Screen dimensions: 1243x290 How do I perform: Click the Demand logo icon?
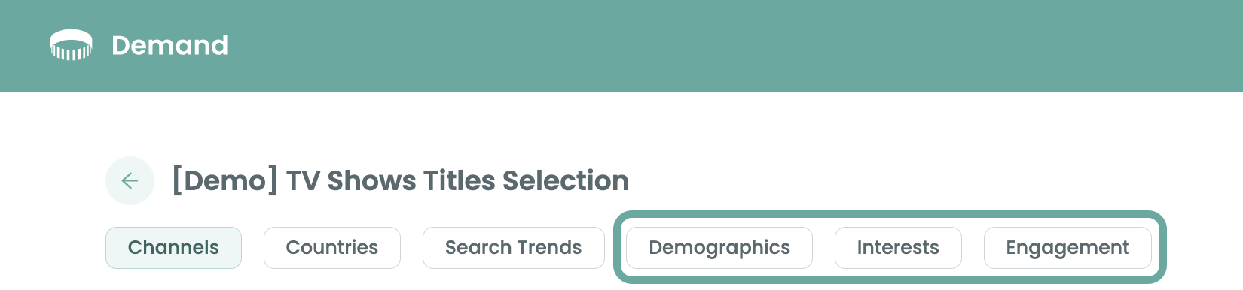click(x=71, y=45)
